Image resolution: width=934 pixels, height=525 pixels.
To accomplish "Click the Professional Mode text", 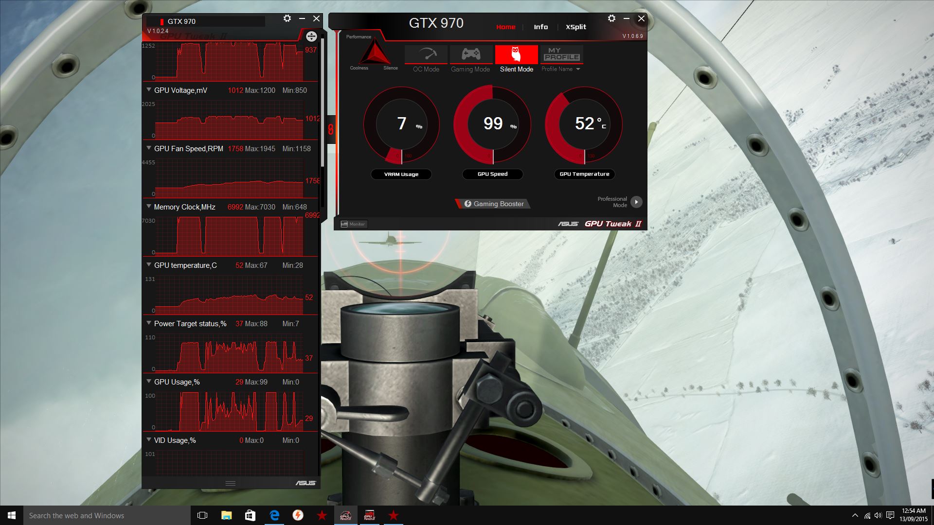I will tap(612, 202).
